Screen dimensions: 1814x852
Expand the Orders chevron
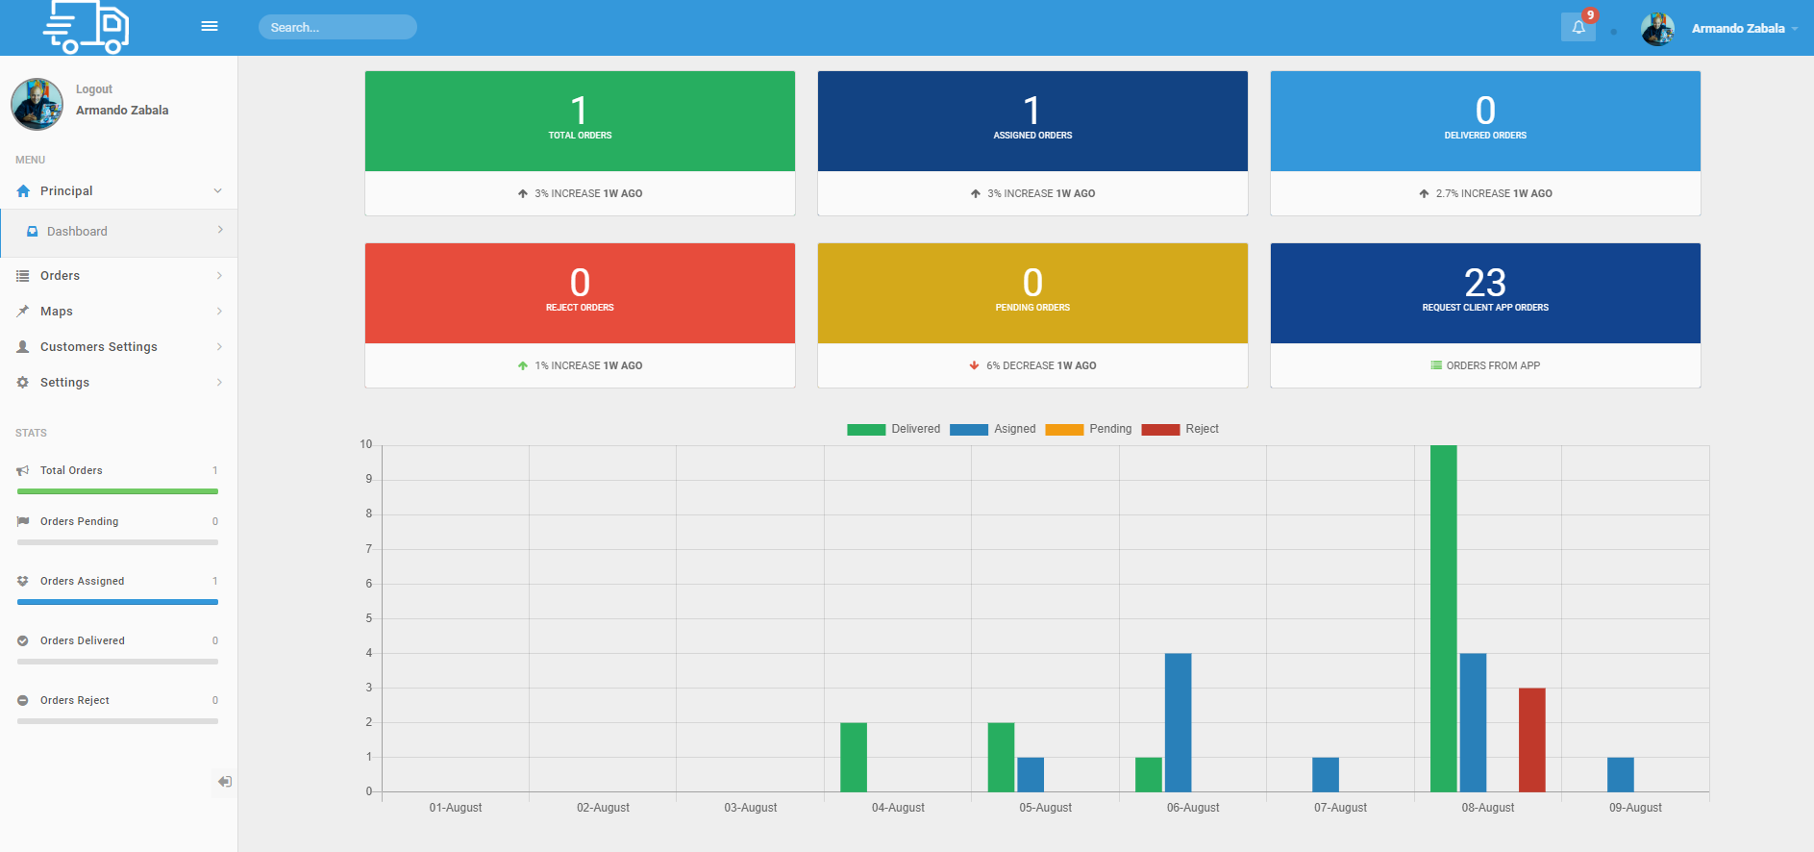(219, 276)
